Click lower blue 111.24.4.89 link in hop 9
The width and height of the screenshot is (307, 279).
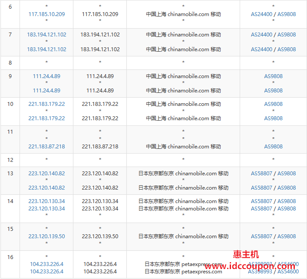[x=46, y=90]
